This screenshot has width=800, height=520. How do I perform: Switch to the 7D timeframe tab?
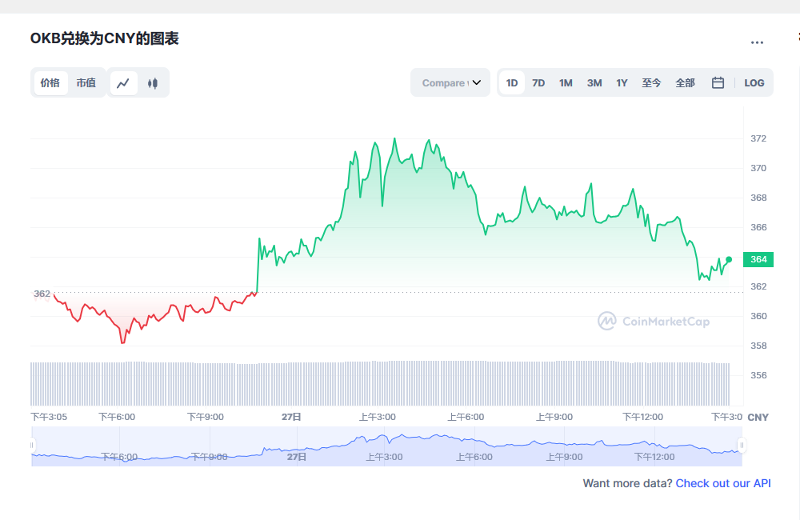pos(538,82)
